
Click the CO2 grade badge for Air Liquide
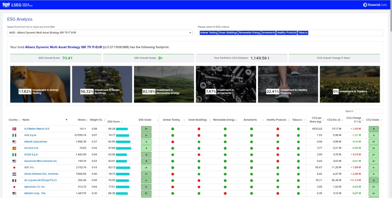point(373,181)
